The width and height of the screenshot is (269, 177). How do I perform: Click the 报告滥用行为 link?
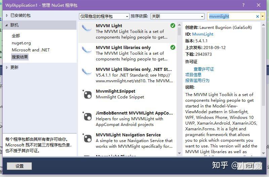pyautogui.click(x=197, y=80)
